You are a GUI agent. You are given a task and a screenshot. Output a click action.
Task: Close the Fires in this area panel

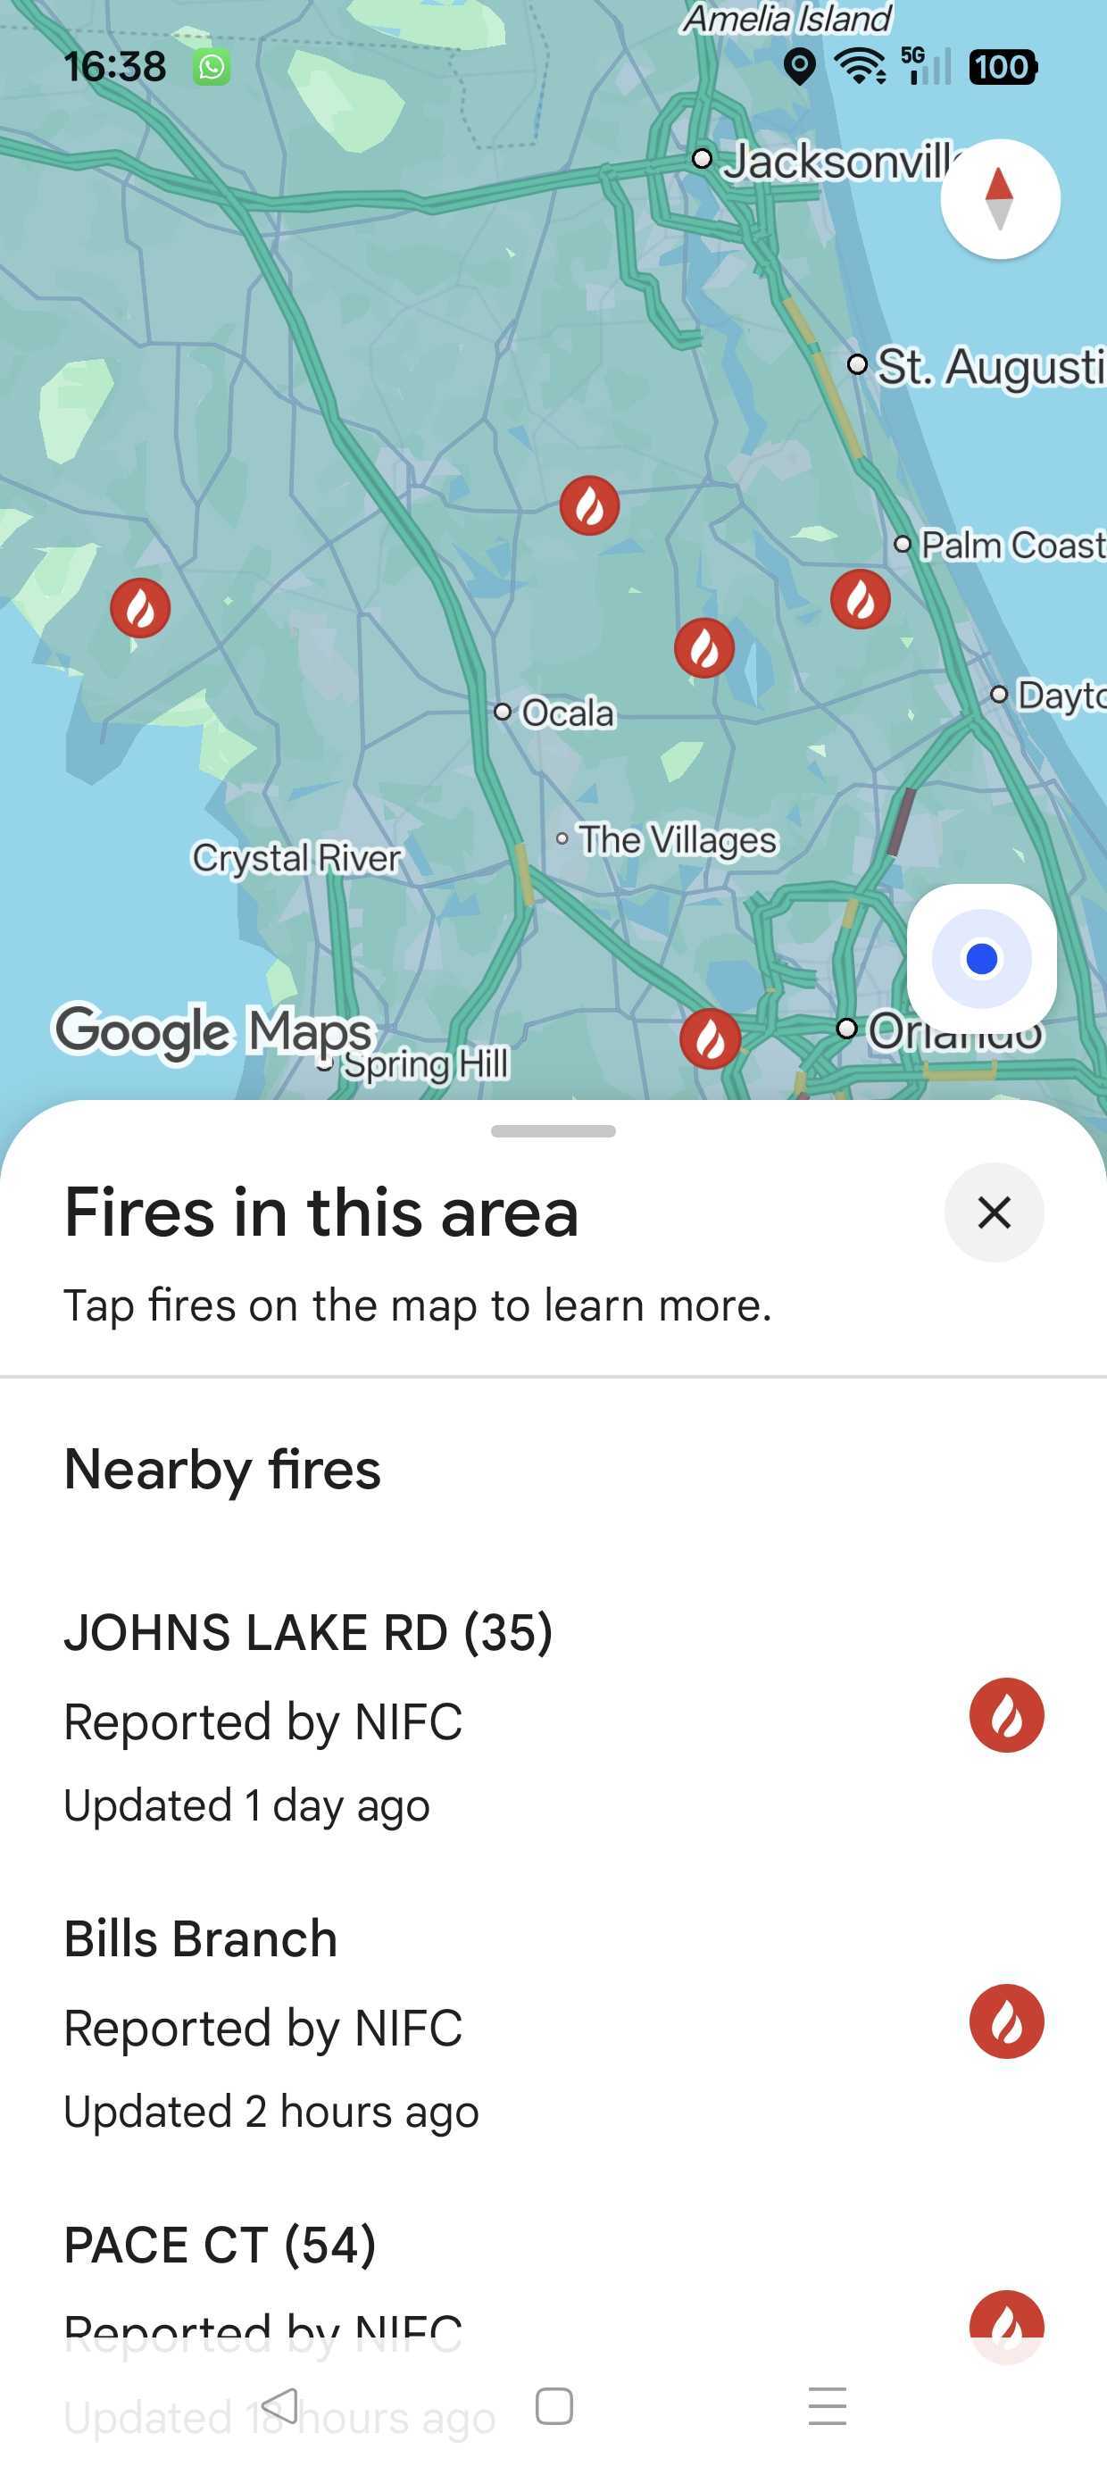click(994, 1212)
